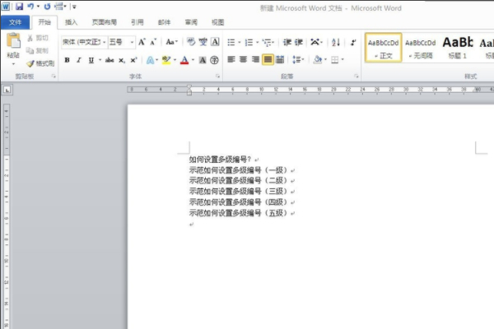Open the 页面布局 (Page Layout) tab
Image resolution: width=494 pixels, height=329 pixels.
[x=105, y=22]
